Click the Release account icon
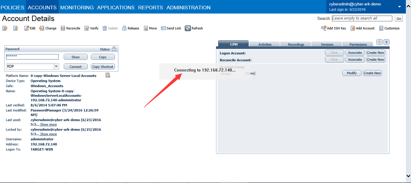 [125, 28]
